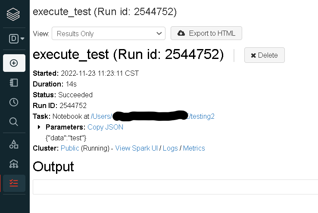Click the Export to HTML button
Viewport: 318px width, 213px height.
pos(206,33)
